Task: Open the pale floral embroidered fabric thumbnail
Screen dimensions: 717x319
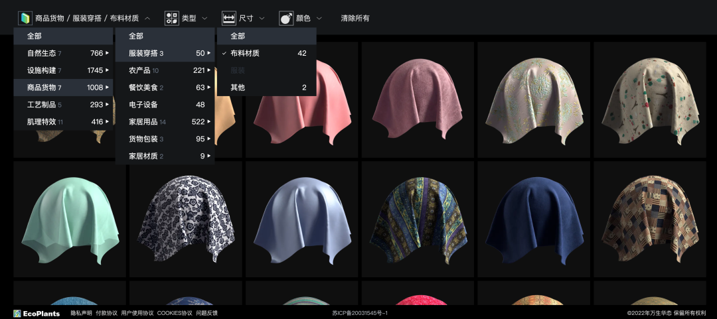Action: point(534,99)
